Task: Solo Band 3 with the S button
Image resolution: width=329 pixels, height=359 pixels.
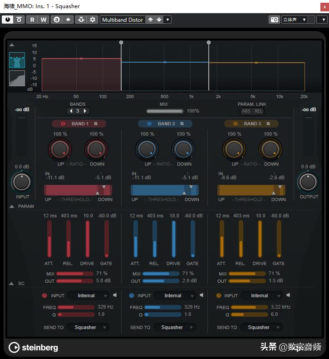Action: tap(268, 123)
